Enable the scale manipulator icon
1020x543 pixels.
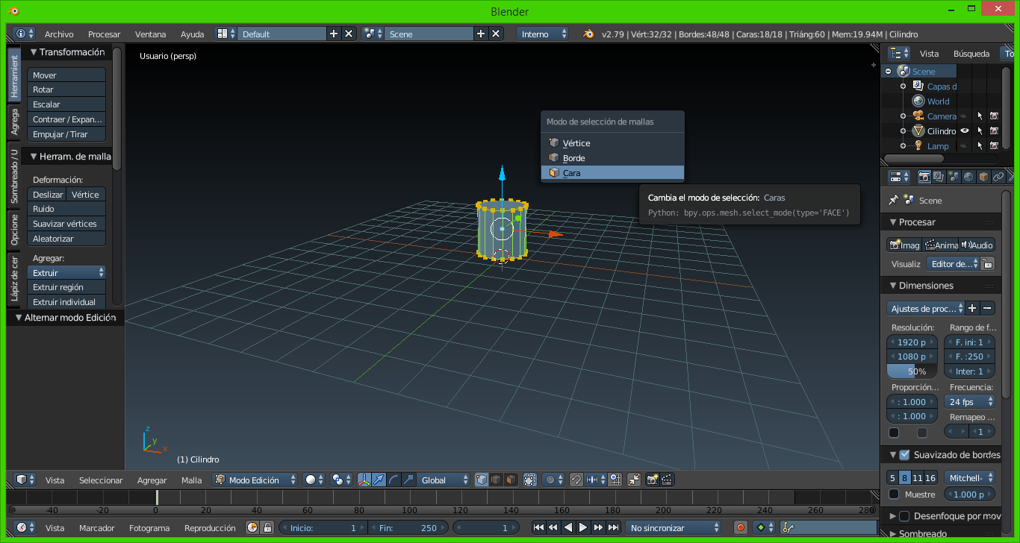pyautogui.click(x=408, y=480)
